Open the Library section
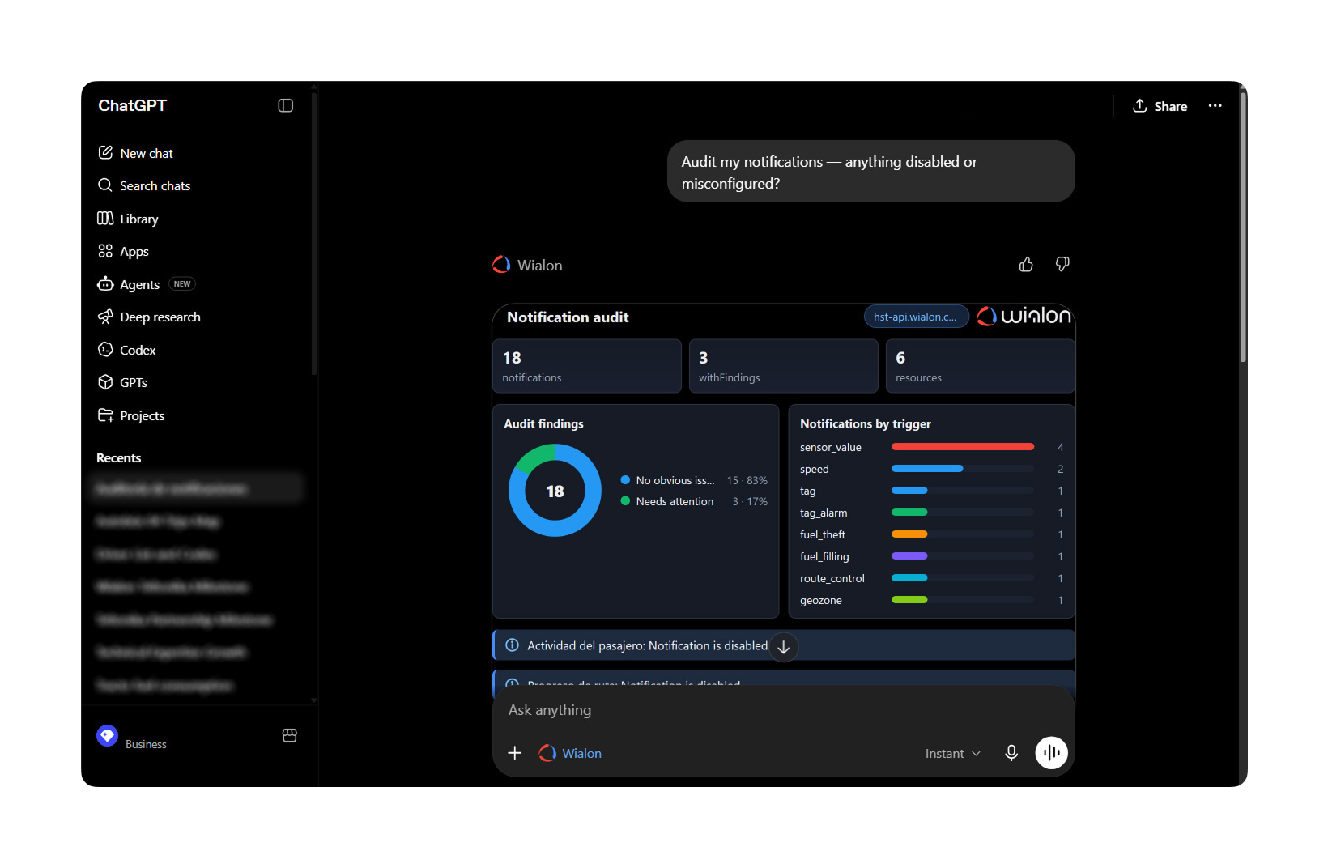The height and width of the screenshot is (868, 1328). click(128, 219)
